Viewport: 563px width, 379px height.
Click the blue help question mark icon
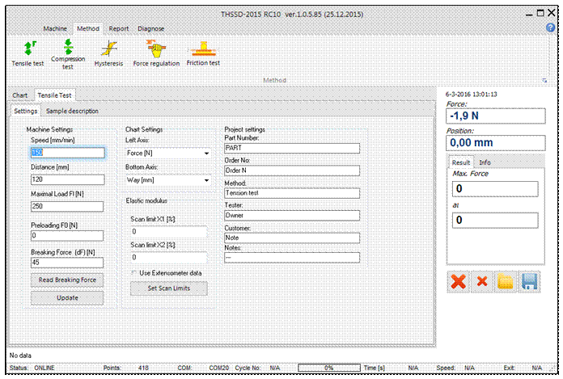click(550, 27)
